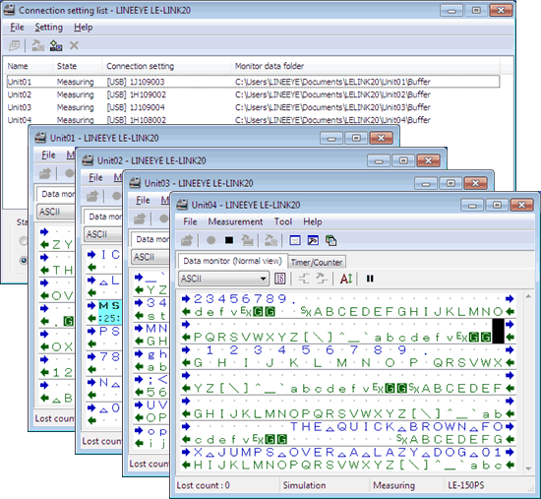Open the Tool menu in Unit04
Screen dimensions: 541x499
coord(283,221)
